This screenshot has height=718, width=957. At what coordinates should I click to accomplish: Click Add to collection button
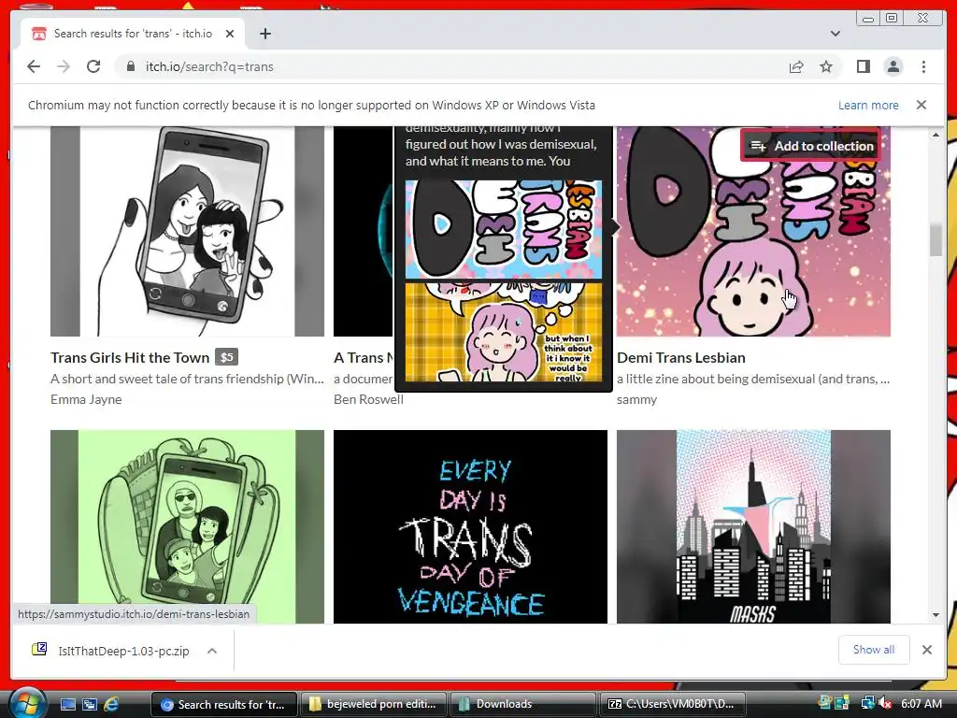(811, 146)
